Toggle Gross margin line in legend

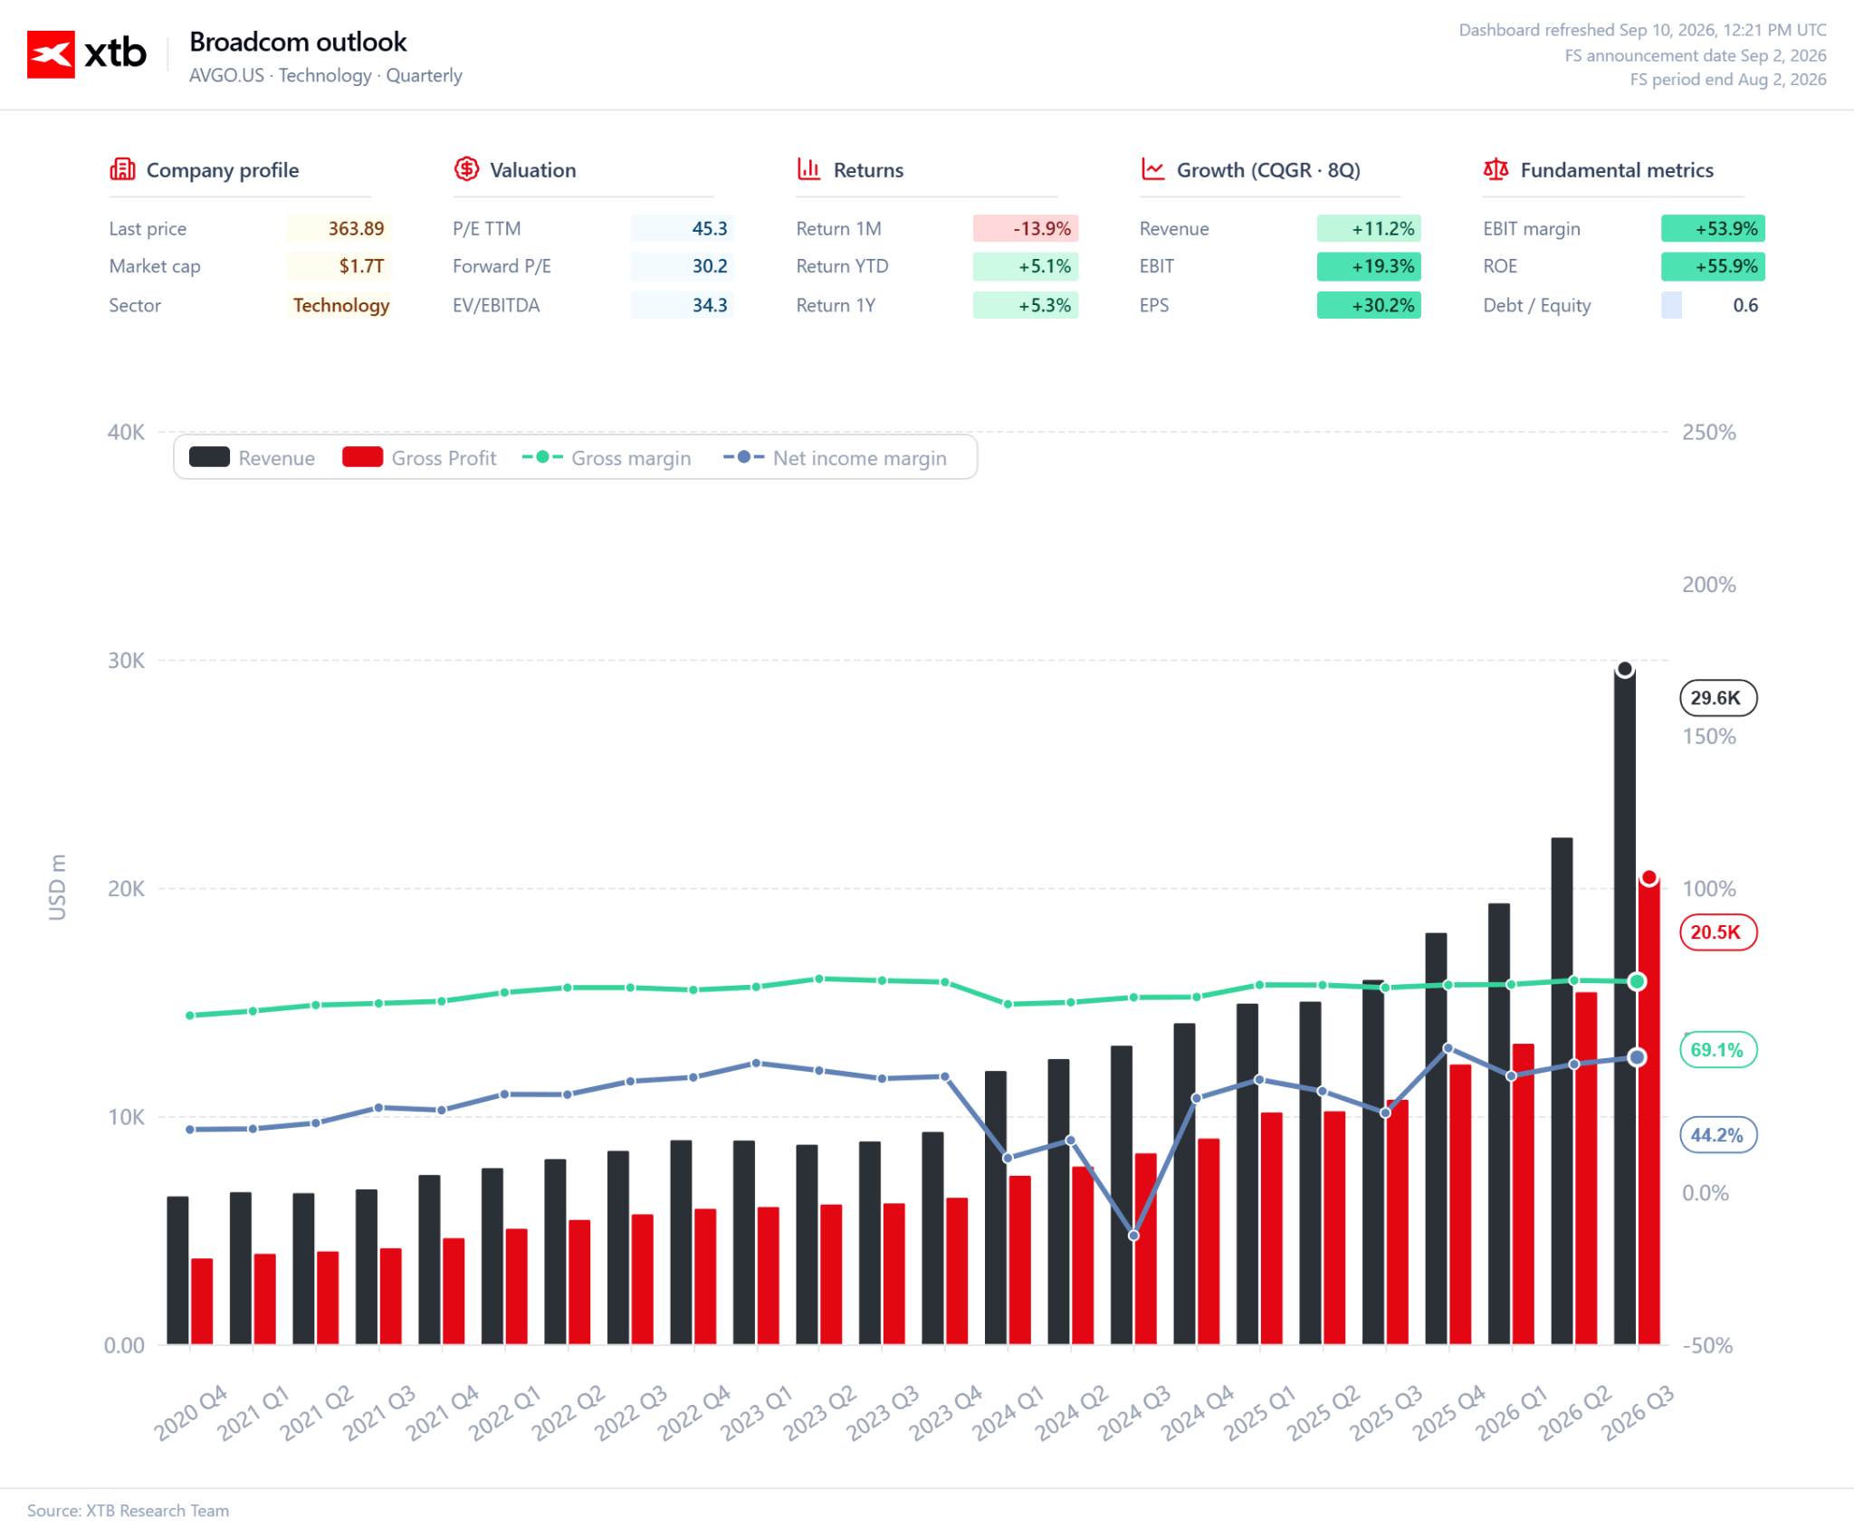[607, 458]
